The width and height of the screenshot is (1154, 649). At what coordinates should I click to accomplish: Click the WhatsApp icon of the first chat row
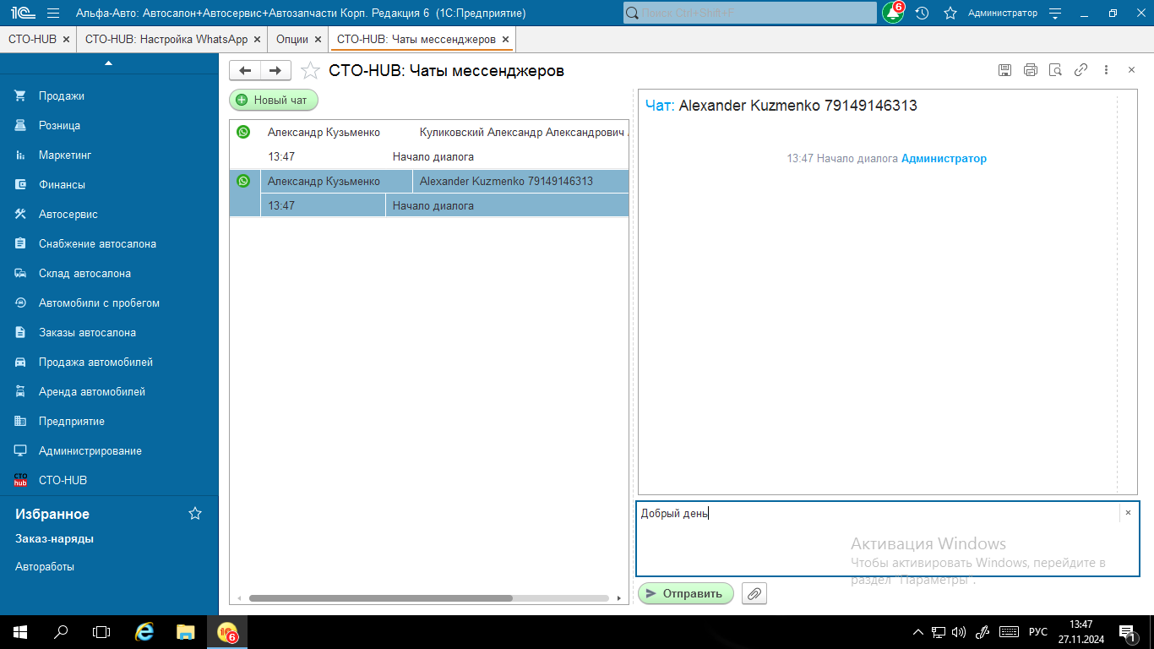[243, 132]
